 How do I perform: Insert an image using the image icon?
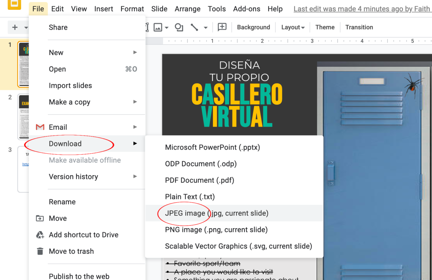(x=157, y=27)
